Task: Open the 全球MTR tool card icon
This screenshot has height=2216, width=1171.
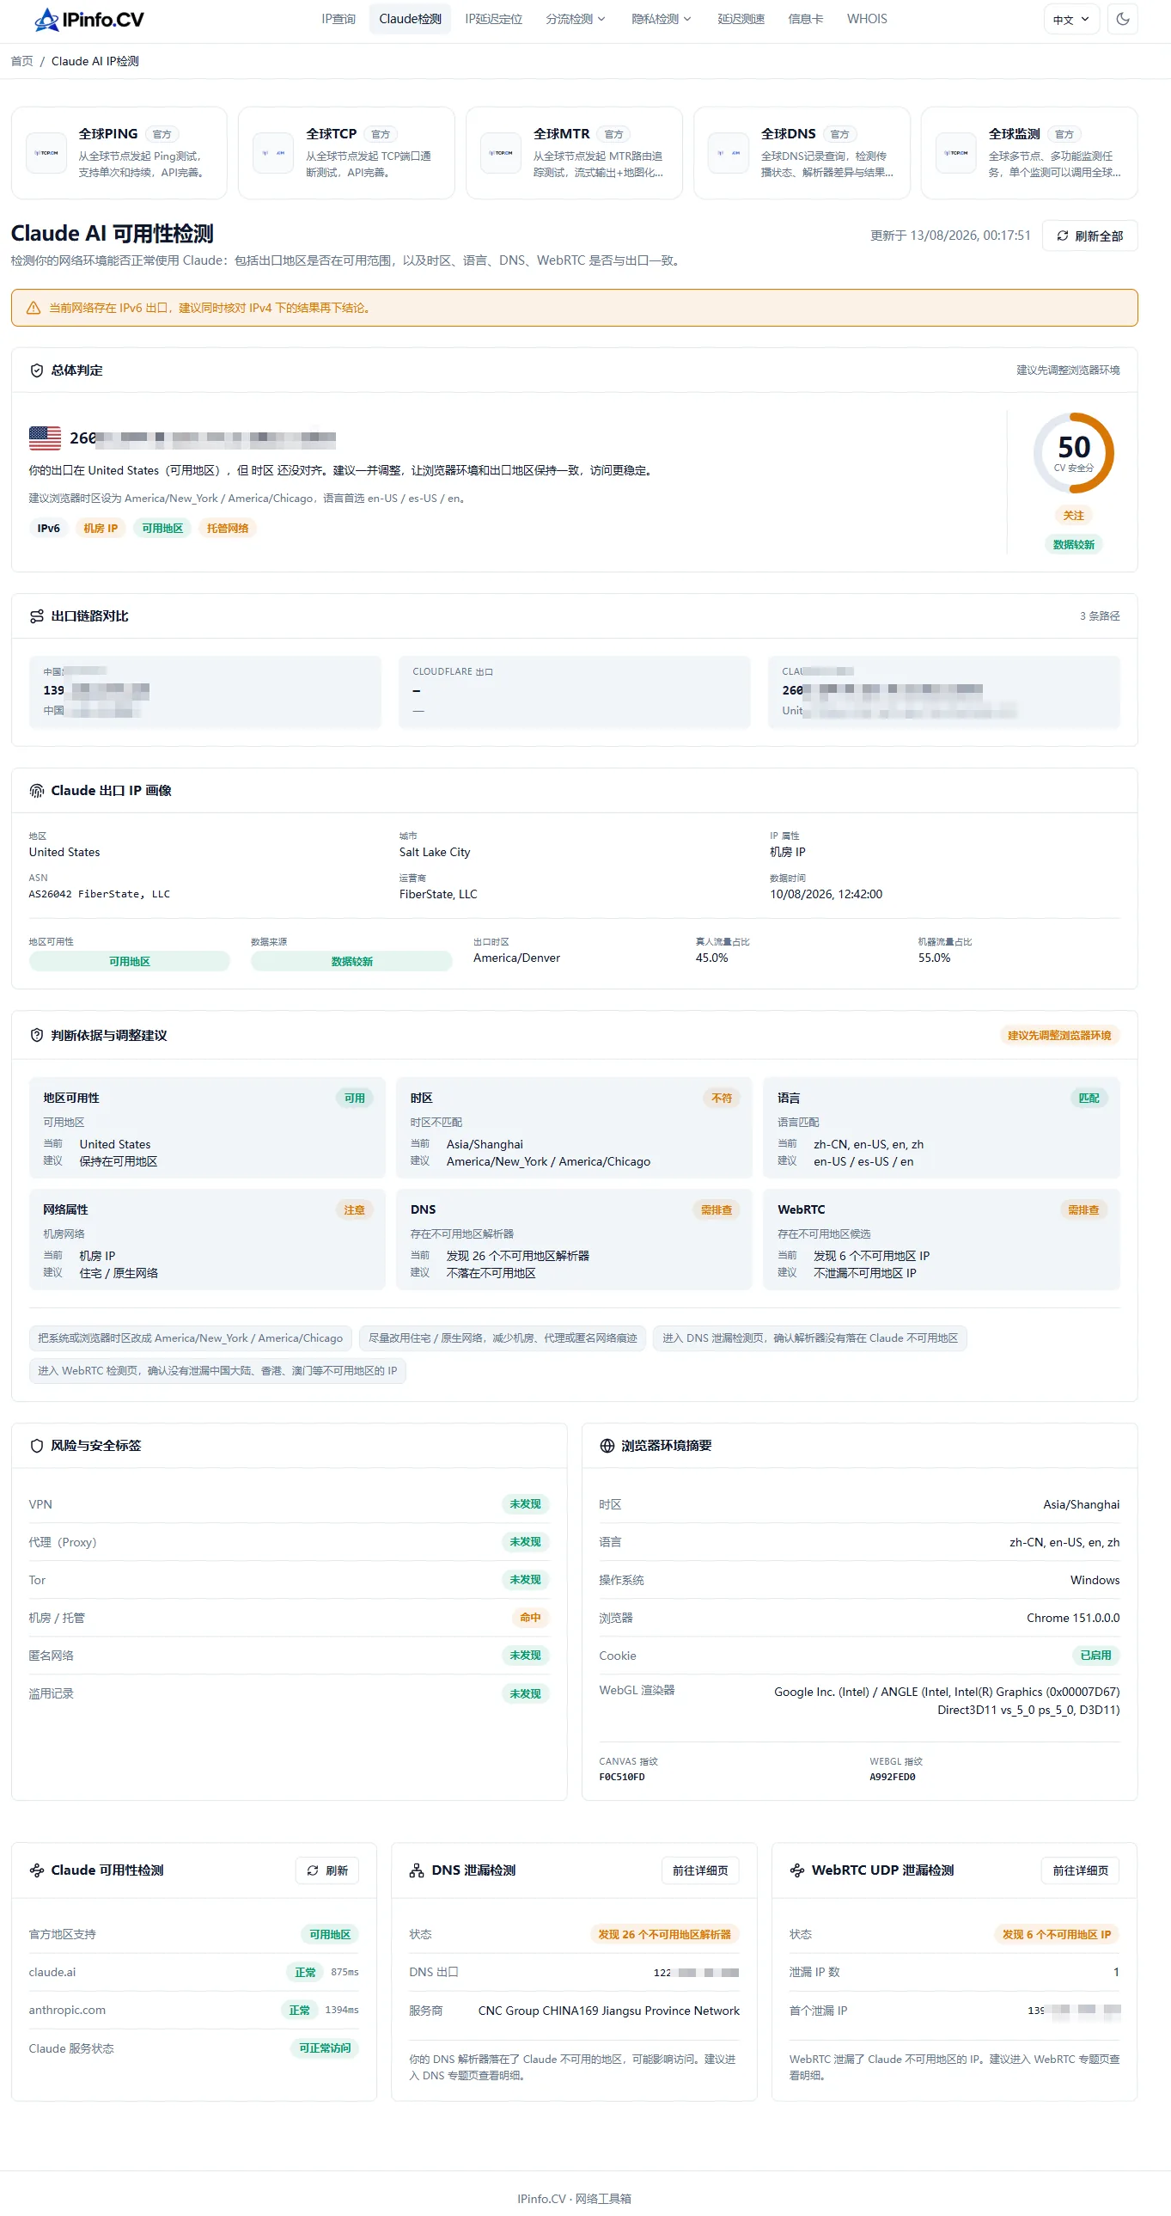Action: 501,153
